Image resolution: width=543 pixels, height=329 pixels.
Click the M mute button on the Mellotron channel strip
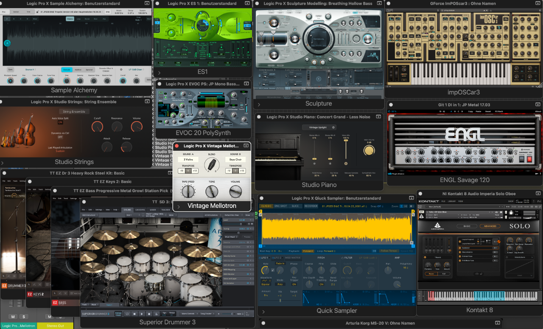[x=13, y=317]
